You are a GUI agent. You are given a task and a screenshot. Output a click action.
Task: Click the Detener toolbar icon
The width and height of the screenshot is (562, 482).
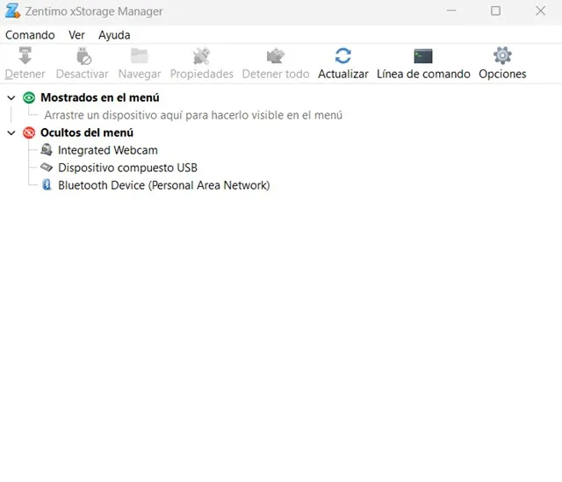click(25, 55)
